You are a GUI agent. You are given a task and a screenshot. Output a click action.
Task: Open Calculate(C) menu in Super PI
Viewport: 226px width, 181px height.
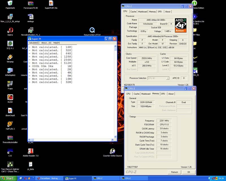click(x=34, y=43)
